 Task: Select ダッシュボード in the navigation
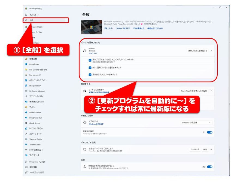coord(34,15)
